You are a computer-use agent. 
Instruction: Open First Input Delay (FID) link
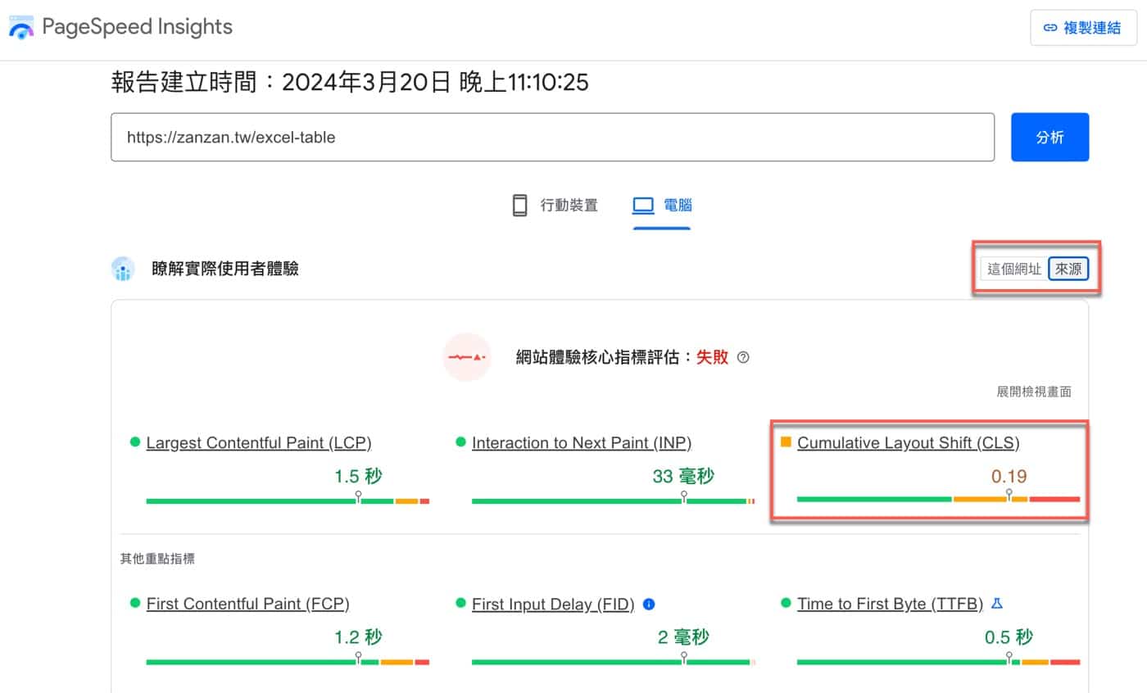(554, 605)
